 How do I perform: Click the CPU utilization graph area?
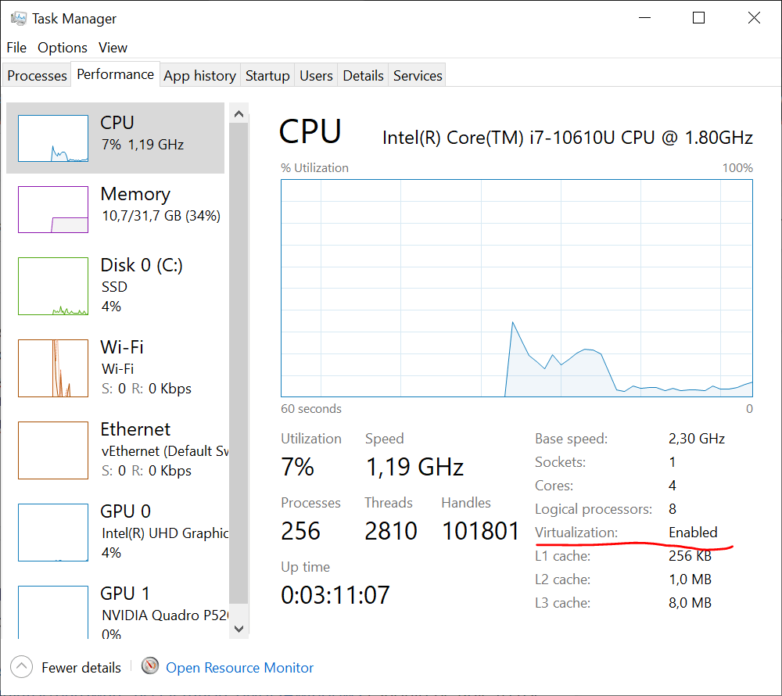(x=516, y=288)
